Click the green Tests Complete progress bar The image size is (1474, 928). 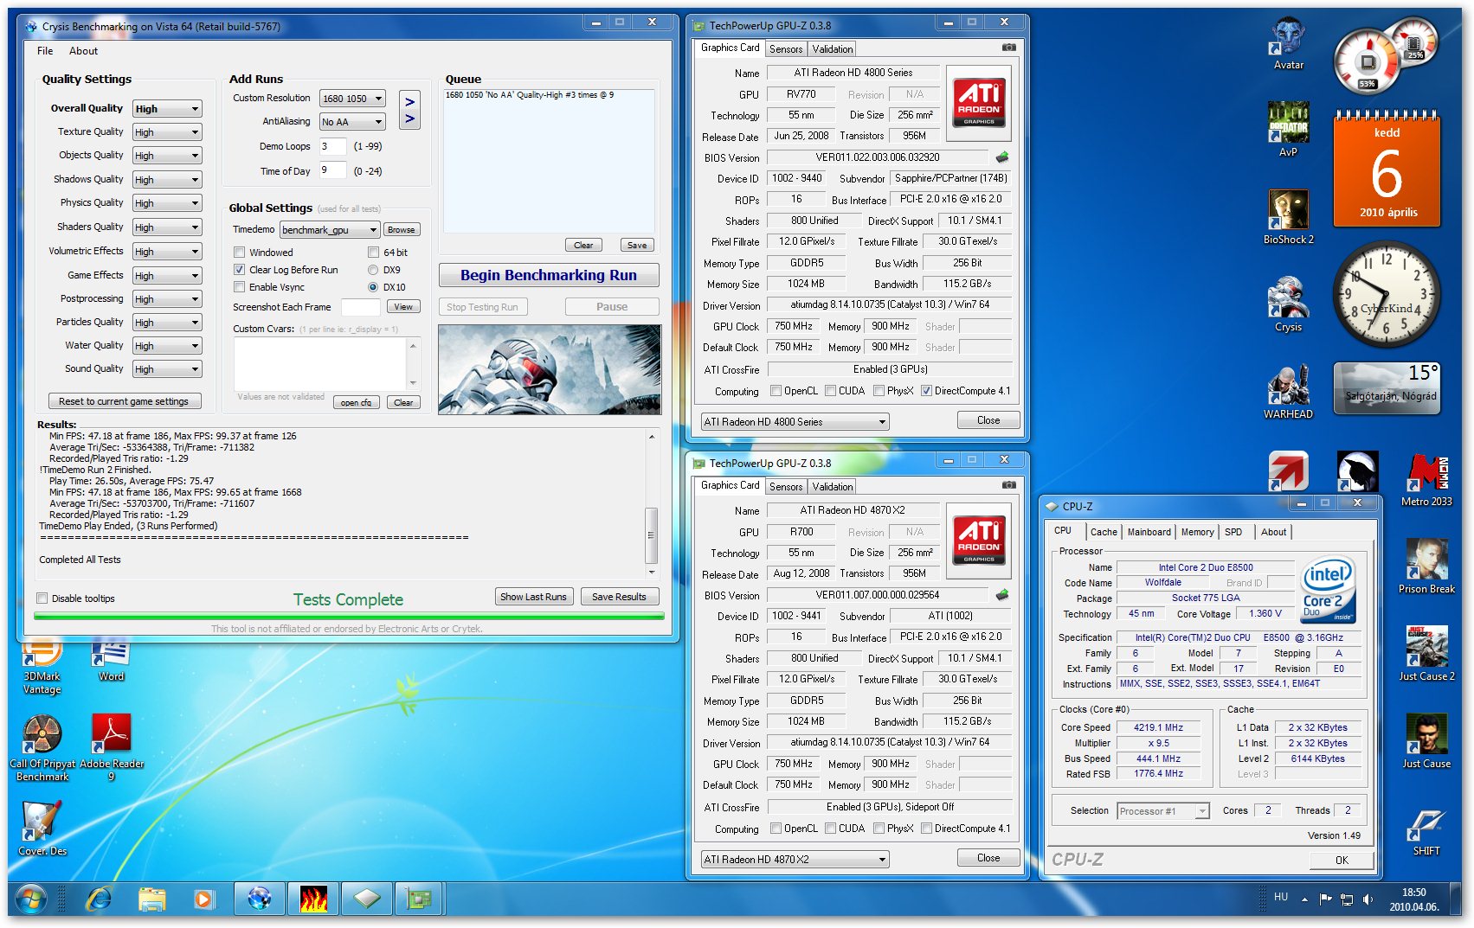[x=349, y=617]
